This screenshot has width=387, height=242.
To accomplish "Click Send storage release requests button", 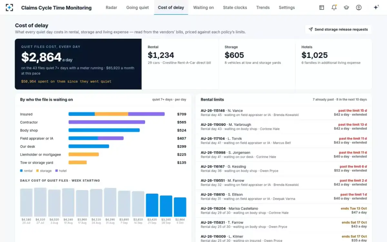I will click(338, 29).
